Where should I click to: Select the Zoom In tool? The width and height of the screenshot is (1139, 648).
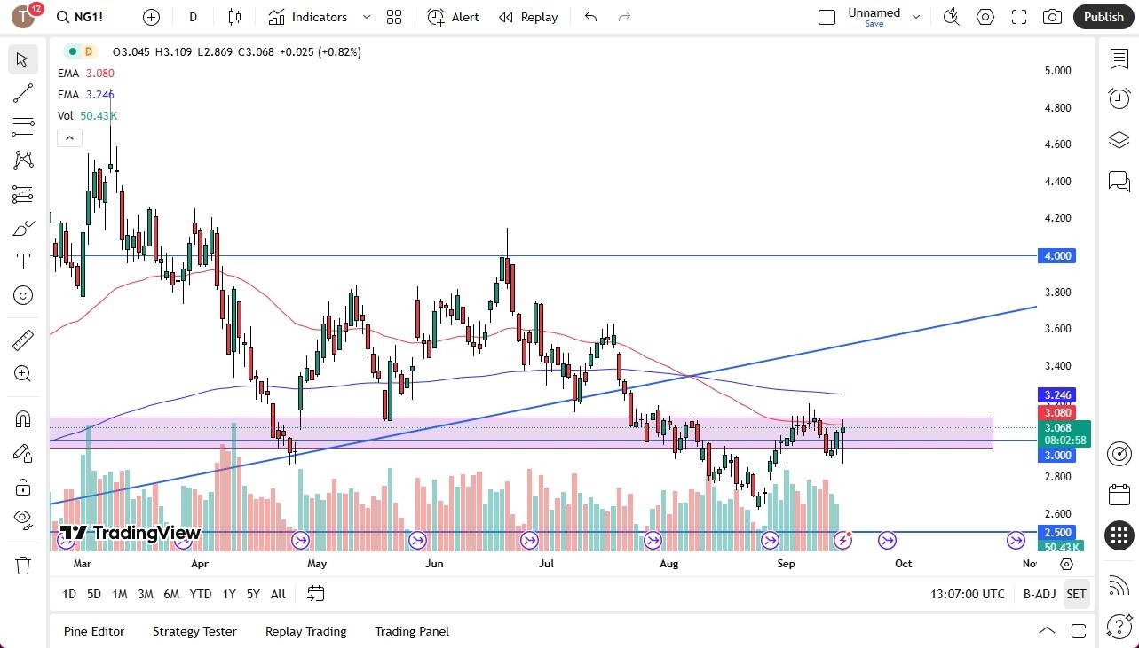pos(22,373)
